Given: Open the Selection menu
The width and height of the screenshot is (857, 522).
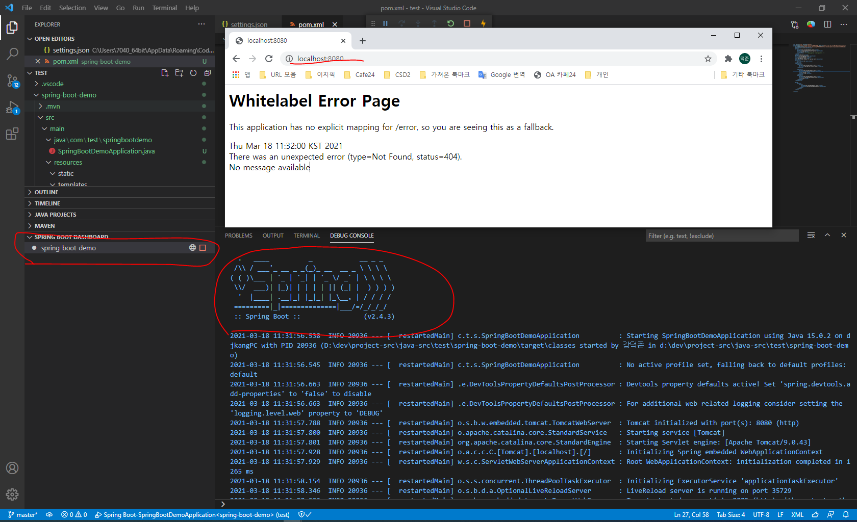Looking at the screenshot, I should (x=72, y=8).
